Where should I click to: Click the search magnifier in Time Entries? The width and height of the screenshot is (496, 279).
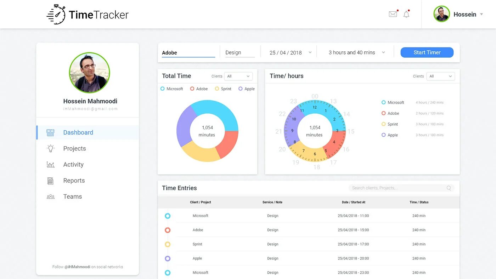(449, 188)
